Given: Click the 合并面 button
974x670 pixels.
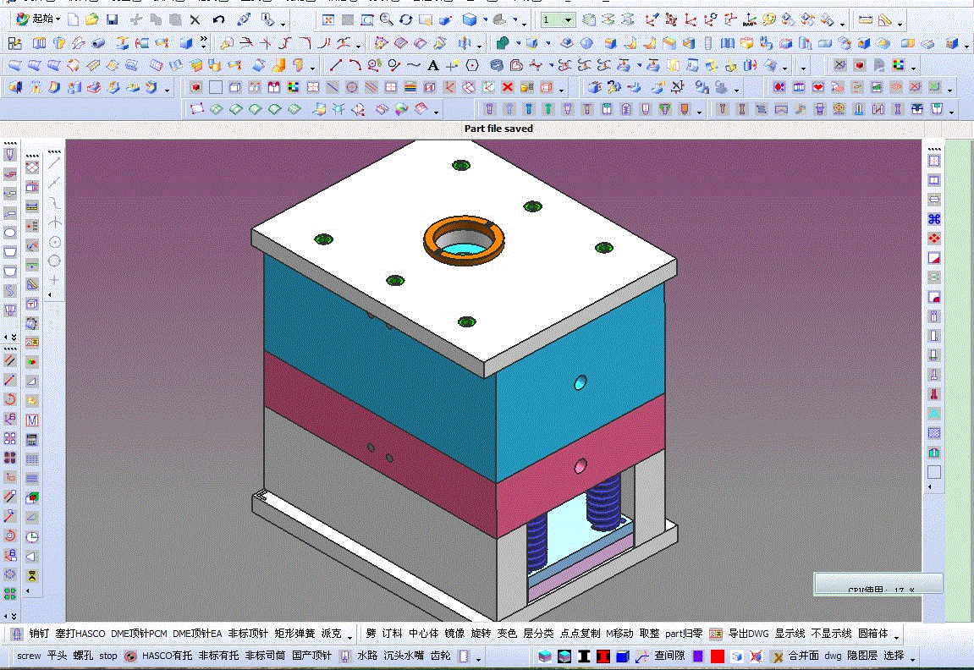Looking at the screenshot, I should click(x=803, y=655).
